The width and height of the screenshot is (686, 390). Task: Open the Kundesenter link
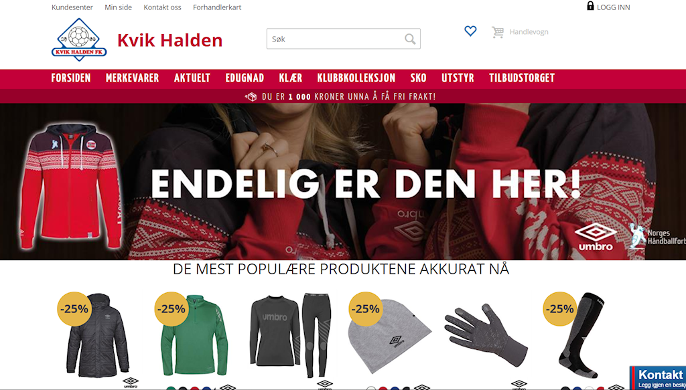(x=72, y=7)
